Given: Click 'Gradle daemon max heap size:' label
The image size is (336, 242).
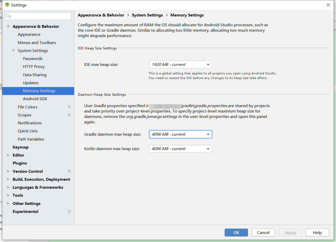Looking at the screenshot, I should pos(113,134).
